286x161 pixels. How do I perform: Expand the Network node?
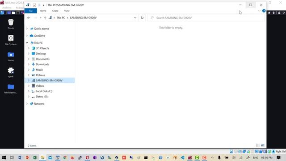click(27, 104)
